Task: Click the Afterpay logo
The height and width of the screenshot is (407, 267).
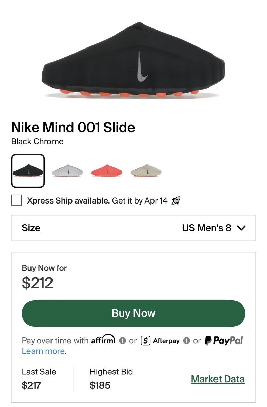Action: click(160, 341)
